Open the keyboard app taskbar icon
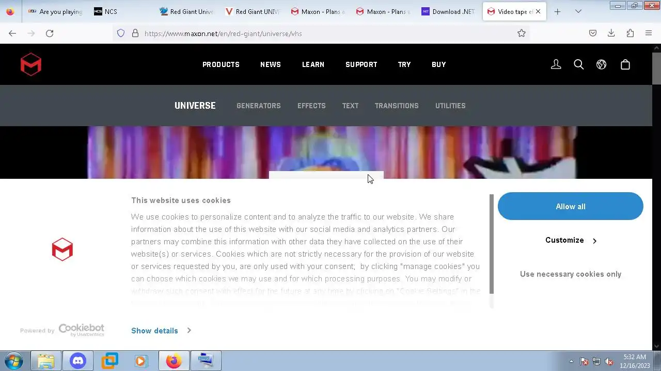The height and width of the screenshot is (371, 661). pos(206,361)
